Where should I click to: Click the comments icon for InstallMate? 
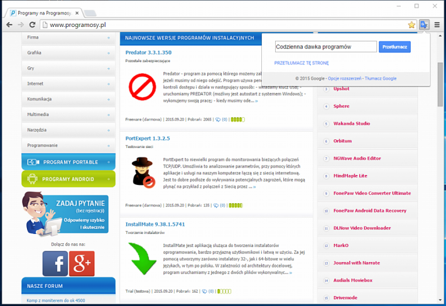[204, 291]
